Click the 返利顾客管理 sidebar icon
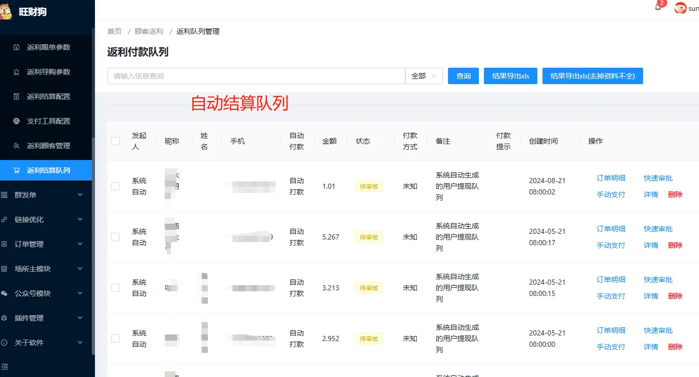 pos(16,146)
